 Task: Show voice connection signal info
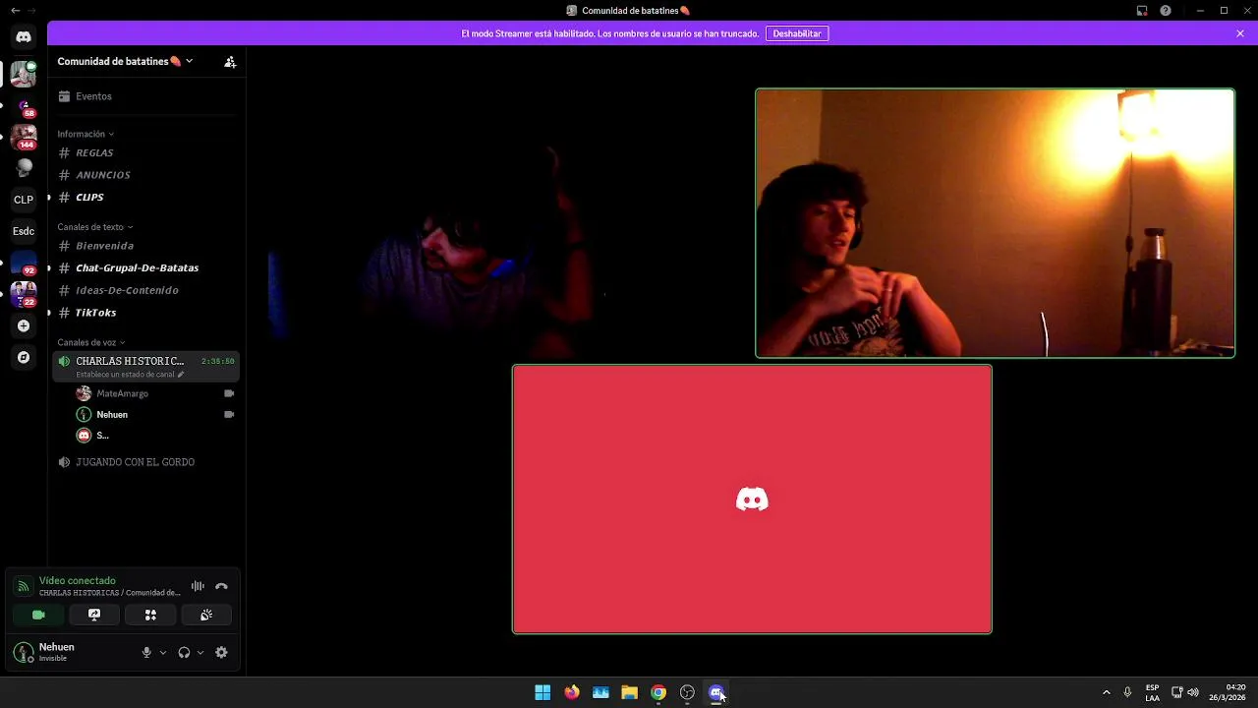point(23,586)
